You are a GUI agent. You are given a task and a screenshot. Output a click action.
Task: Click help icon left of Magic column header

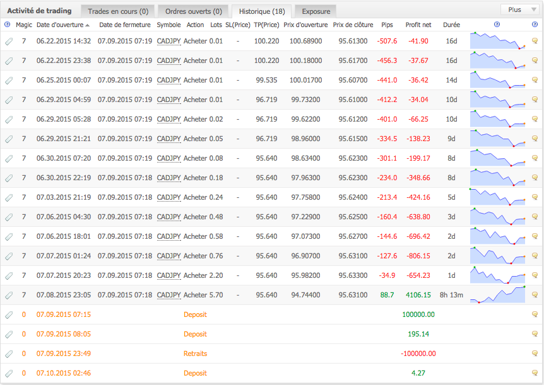click(x=8, y=25)
